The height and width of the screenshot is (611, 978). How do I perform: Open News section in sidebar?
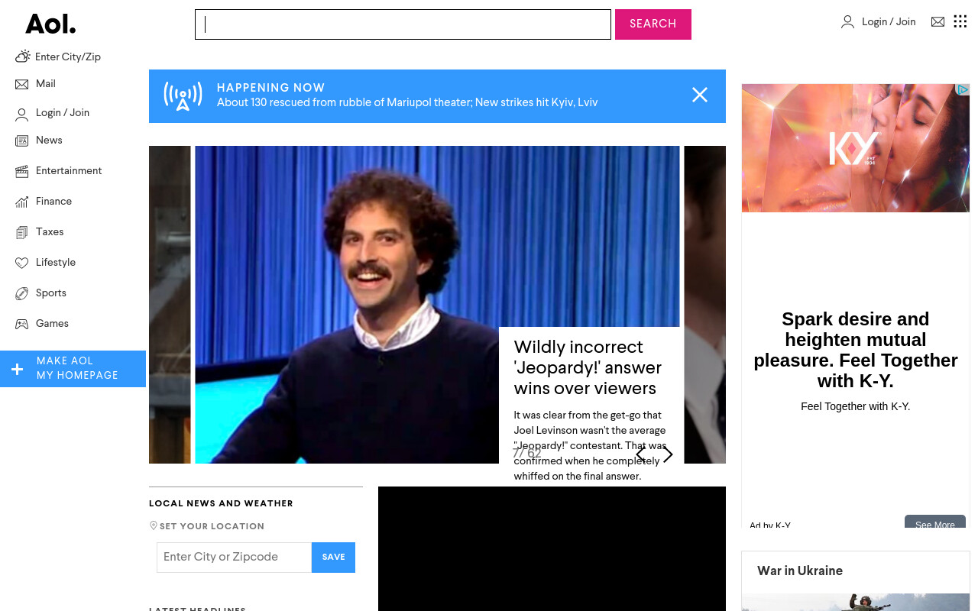[x=49, y=141]
